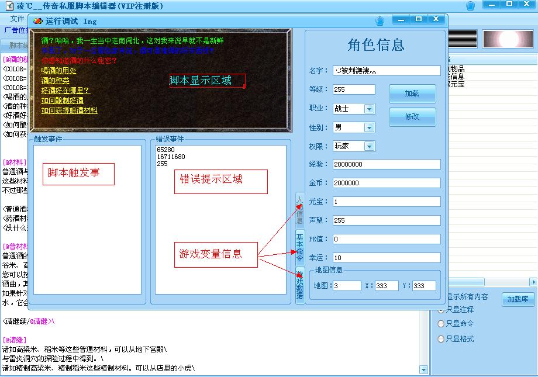The height and width of the screenshot is (377, 538).
Task: Click the glowing light banner image
Action: click(x=505, y=39)
